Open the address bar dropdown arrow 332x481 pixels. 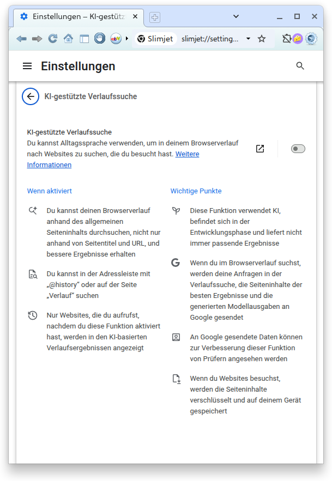248,39
